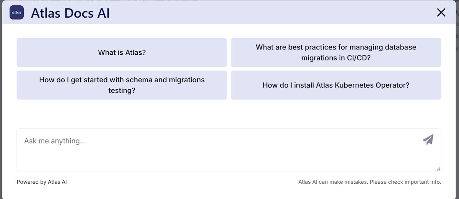
Task: Click the textarea resize handle corner
Action: (x=438, y=168)
